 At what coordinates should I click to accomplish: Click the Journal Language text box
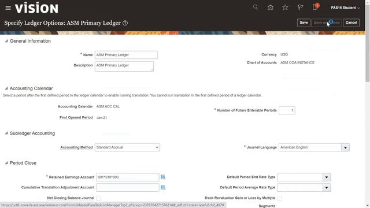point(310,147)
